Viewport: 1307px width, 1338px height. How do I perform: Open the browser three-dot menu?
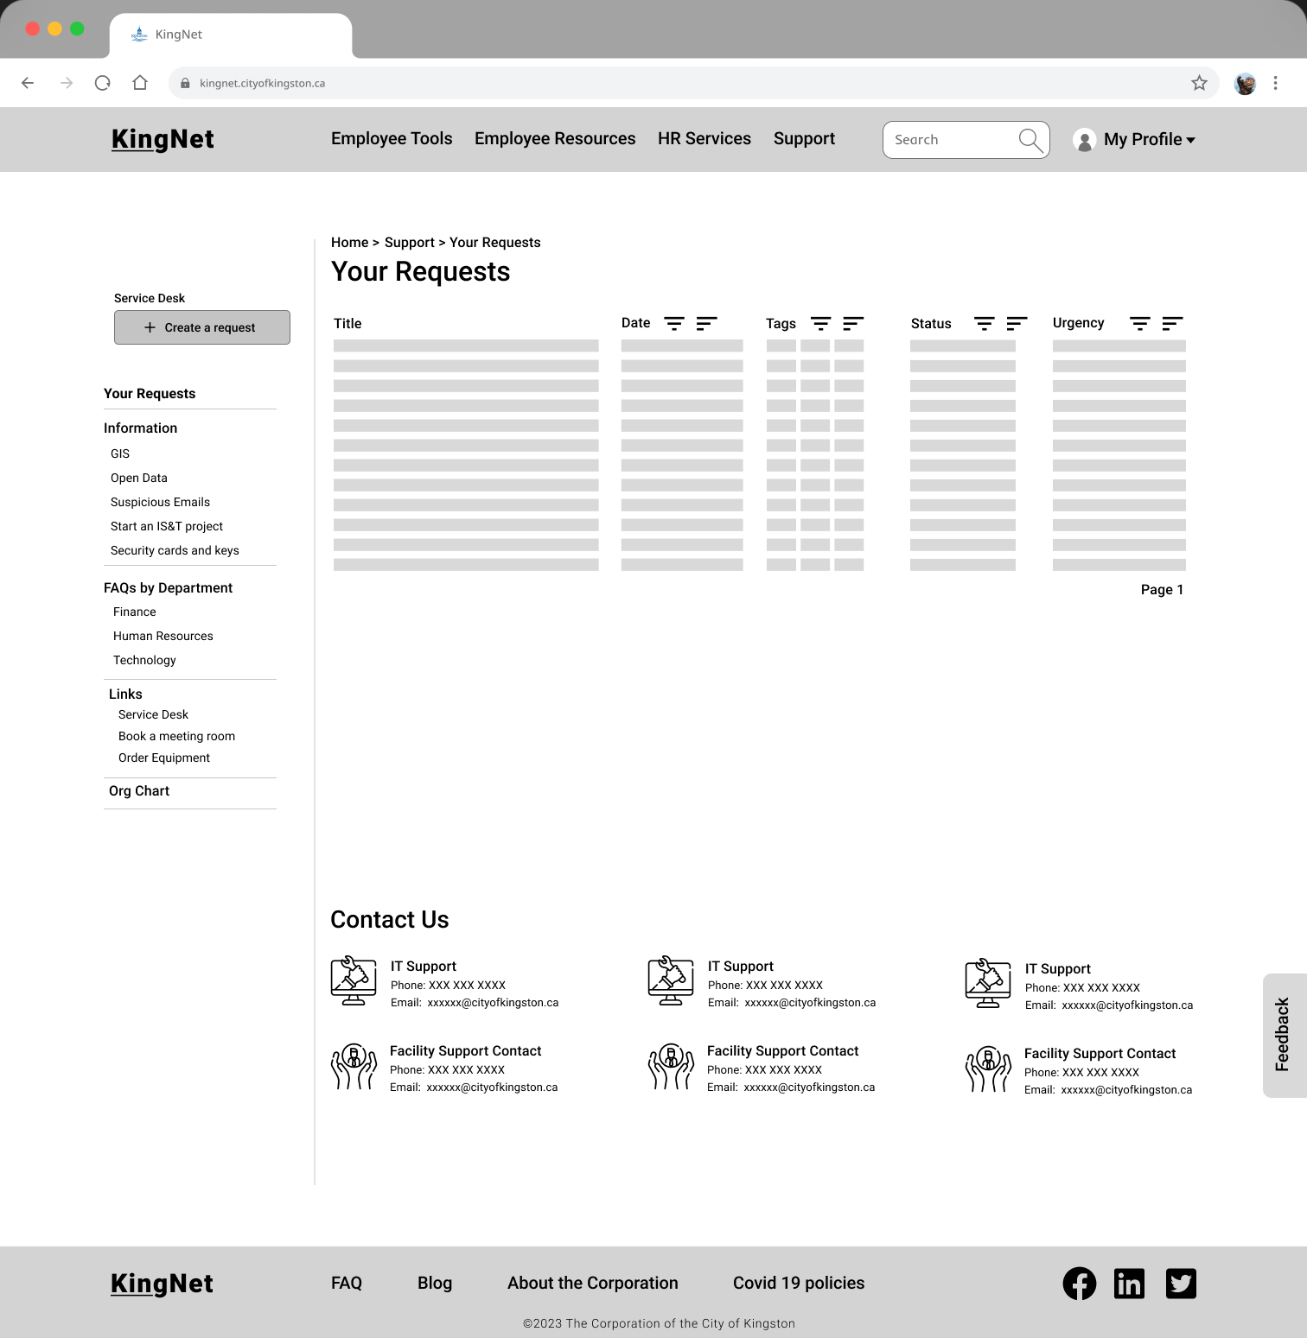tap(1275, 83)
